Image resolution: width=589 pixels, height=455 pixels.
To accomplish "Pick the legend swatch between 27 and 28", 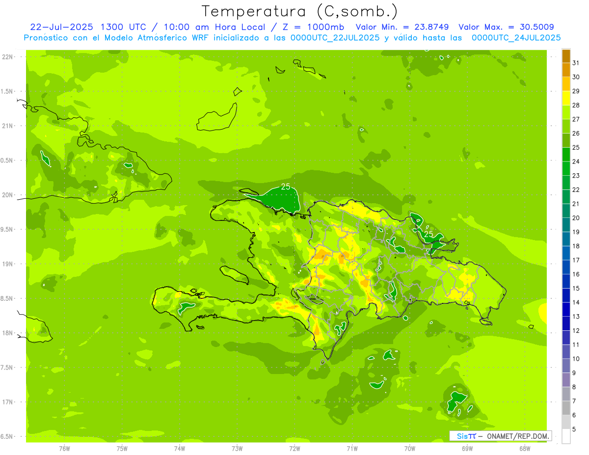I will coord(566,112).
